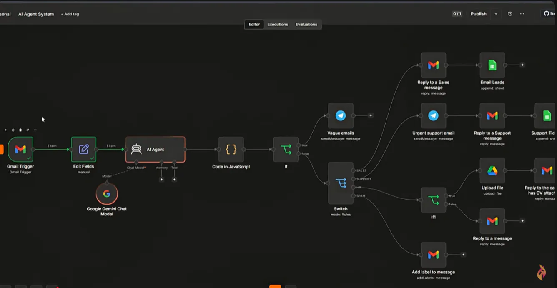
Task: Open the Urgent support email Telegram node
Action: (x=433, y=115)
